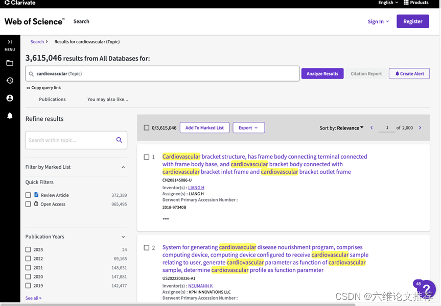
Task: Open the search history clock icon
Action: (x=10, y=81)
